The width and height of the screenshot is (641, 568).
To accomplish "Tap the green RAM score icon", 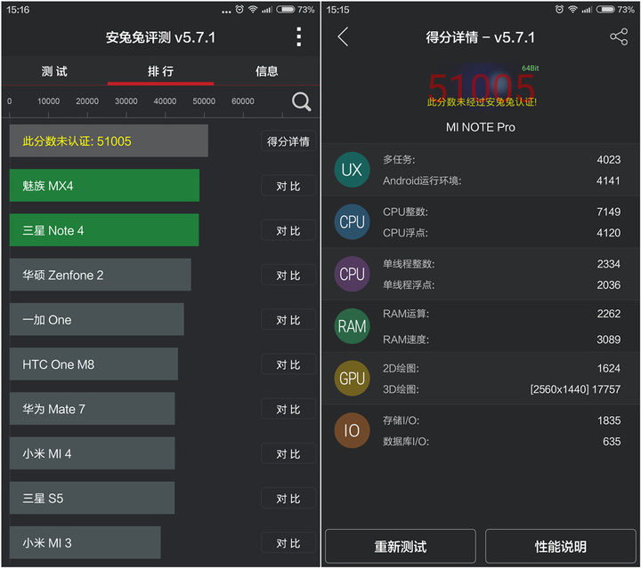I will click(x=352, y=326).
